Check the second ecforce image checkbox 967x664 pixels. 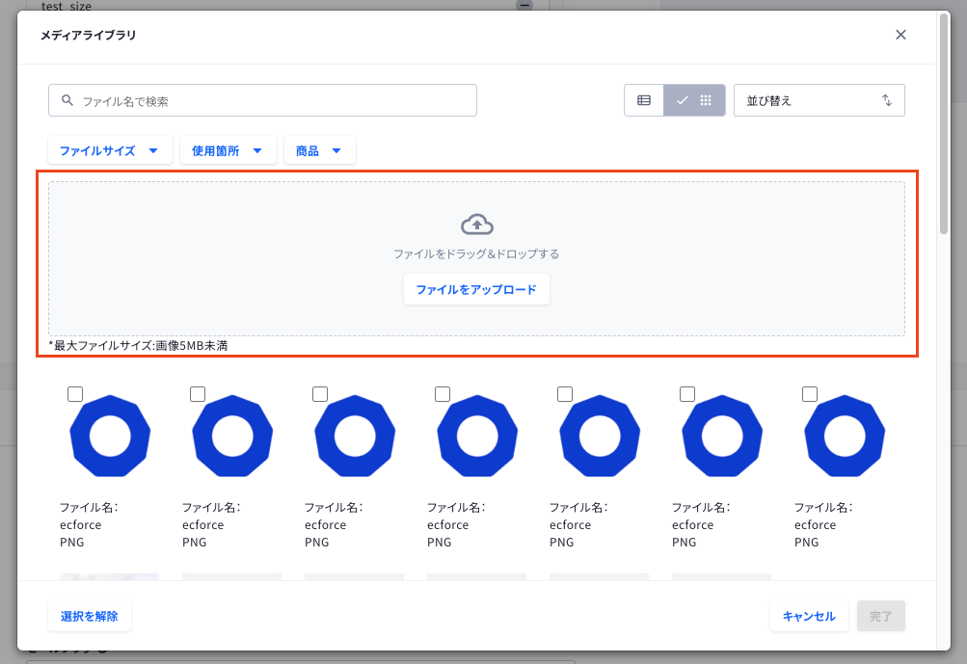pyautogui.click(x=198, y=394)
